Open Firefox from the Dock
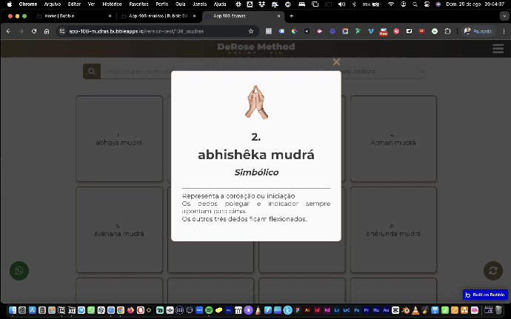This screenshot has width=511, height=319. coord(130,310)
